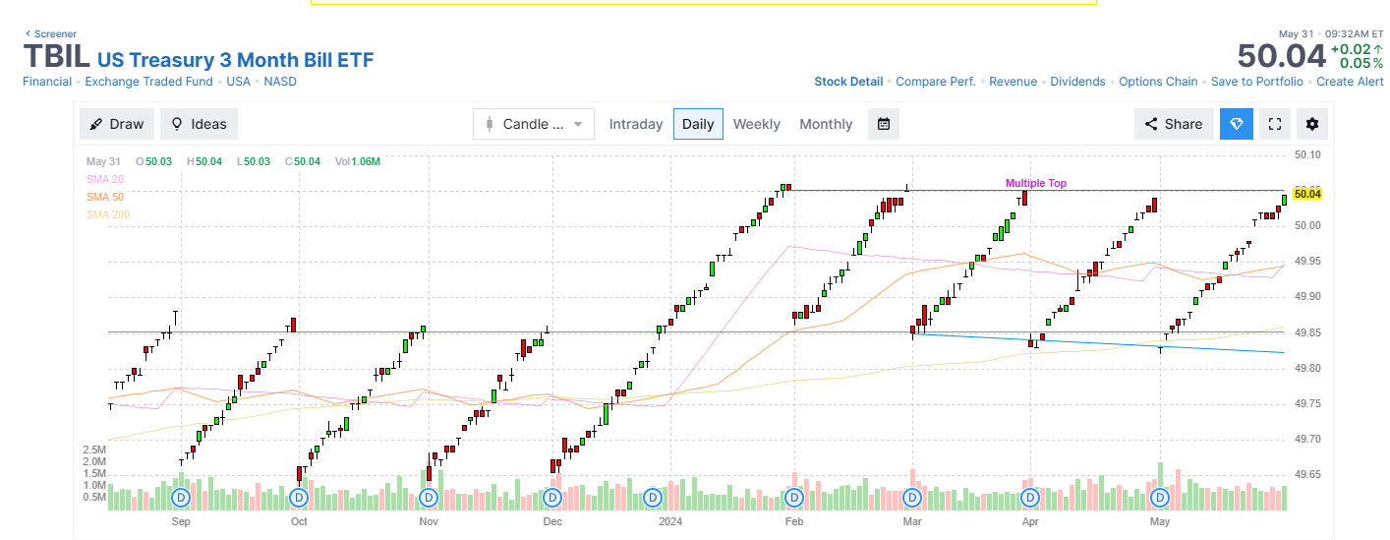1390x540 pixels.
Task: Click the yellow 50.04 price tag
Action: coord(1307,195)
